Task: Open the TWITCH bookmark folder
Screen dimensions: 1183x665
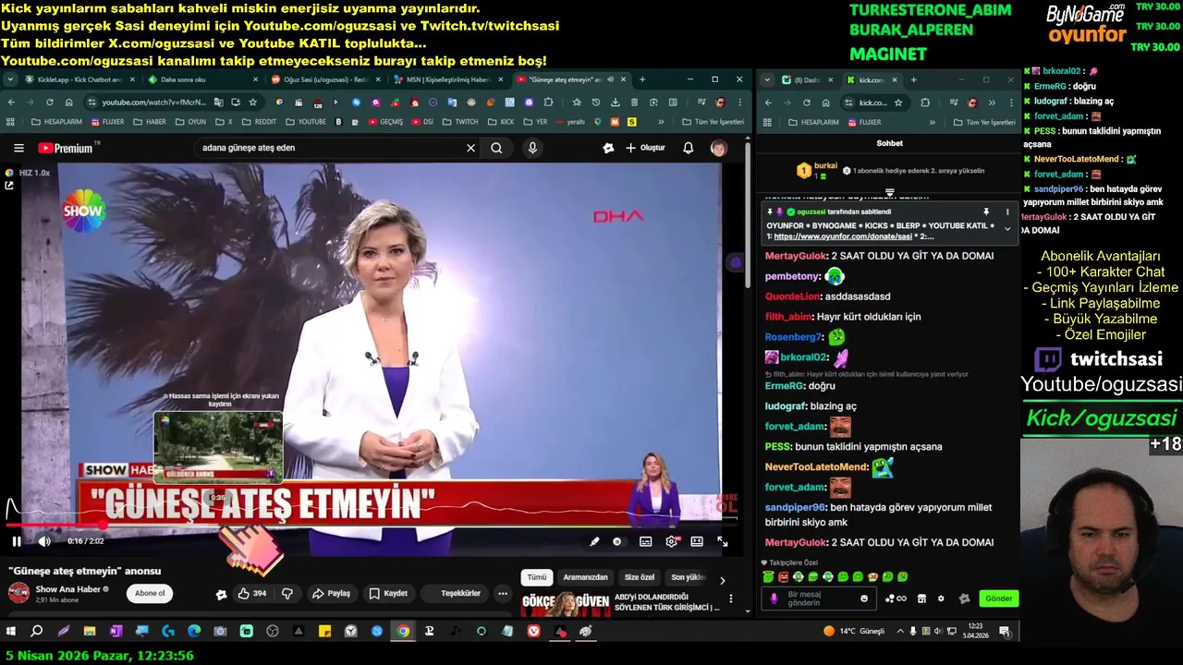Action: click(460, 122)
